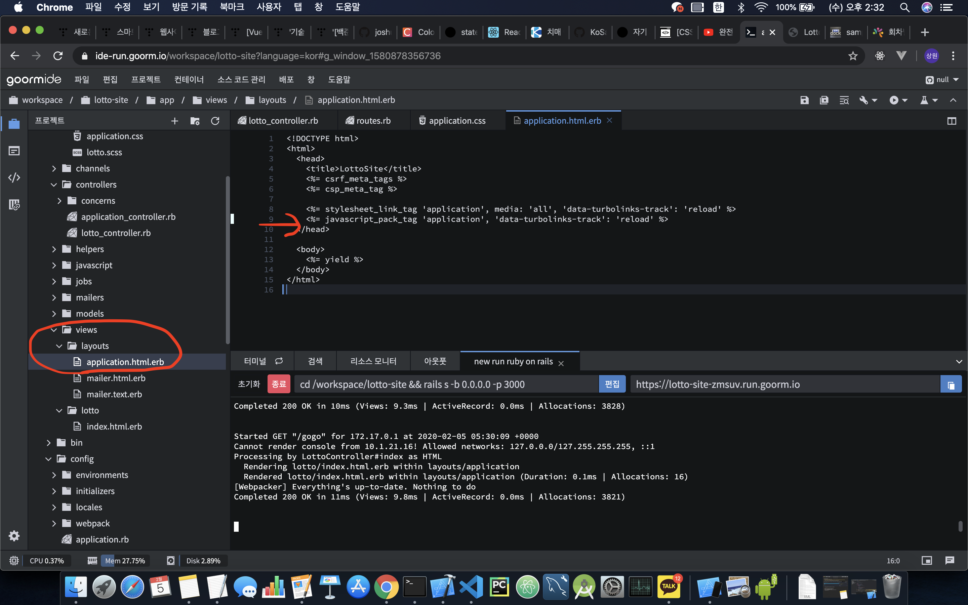This screenshot has height=605, width=968.
Task: Click the red 종료 button
Action: (278, 385)
